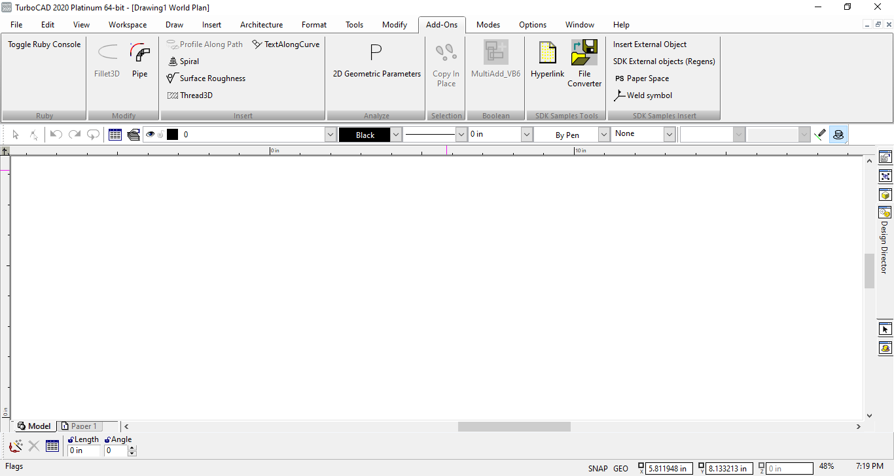894x476 pixels.
Task: Click the Undo arrow icon
Action: (x=56, y=135)
